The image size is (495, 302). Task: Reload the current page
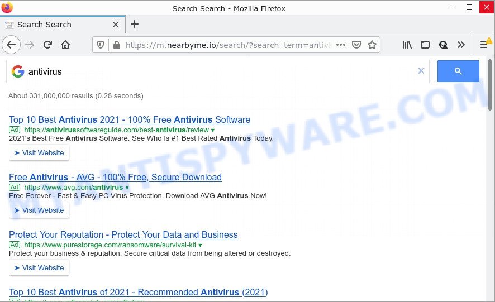(x=47, y=45)
